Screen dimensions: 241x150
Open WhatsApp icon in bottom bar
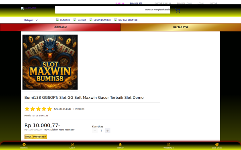point(169,144)
